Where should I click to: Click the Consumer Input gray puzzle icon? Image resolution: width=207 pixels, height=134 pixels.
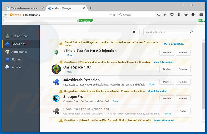[56, 111]
